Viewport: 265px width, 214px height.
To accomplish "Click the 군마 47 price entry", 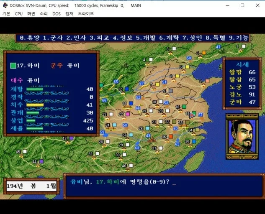I will coord(242,102).
